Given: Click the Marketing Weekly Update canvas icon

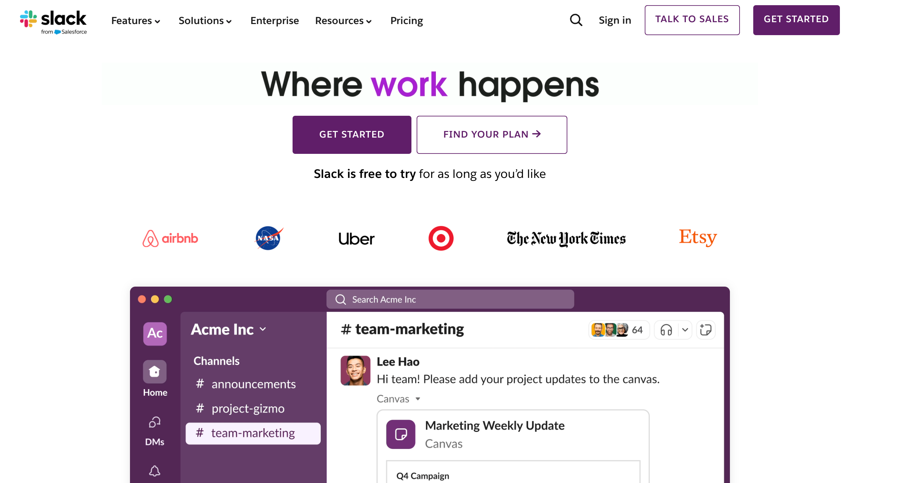Looking at the screenshot, I should tap(401, 434).
